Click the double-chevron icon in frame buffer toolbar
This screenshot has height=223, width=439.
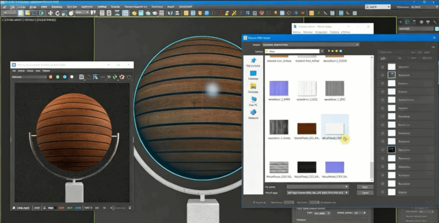coord(109,77)
